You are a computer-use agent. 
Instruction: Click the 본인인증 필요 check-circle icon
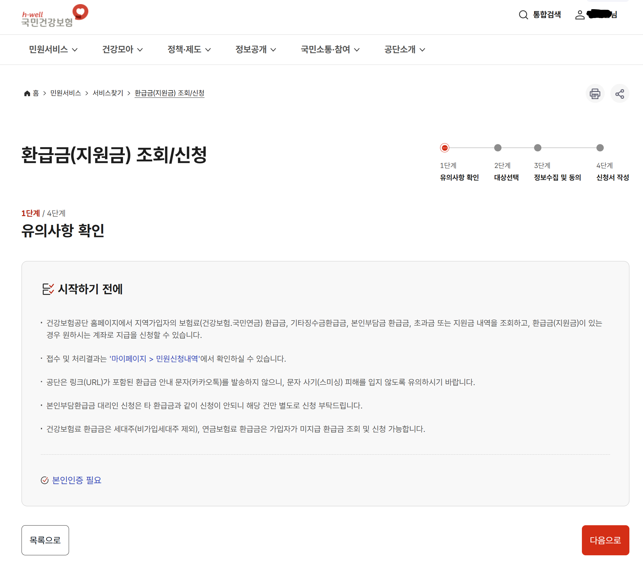coord(45,480)
